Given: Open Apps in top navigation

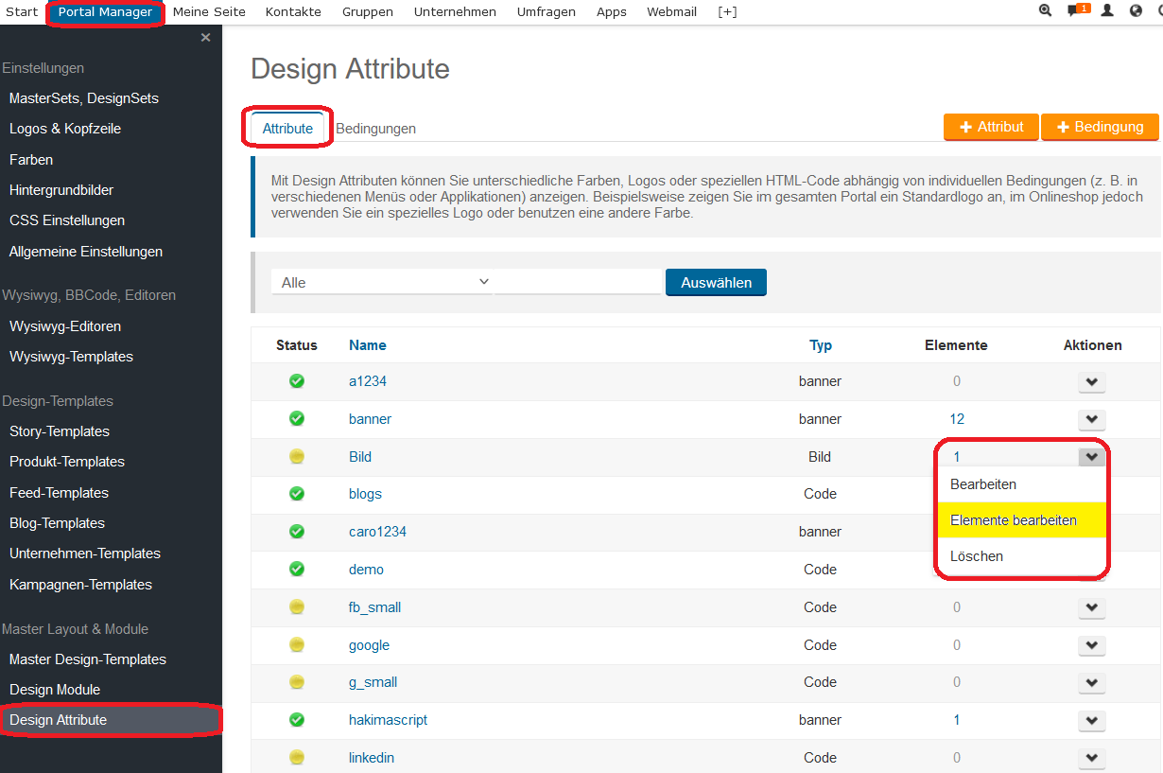Looking at the screenshot, I should 612,12.
